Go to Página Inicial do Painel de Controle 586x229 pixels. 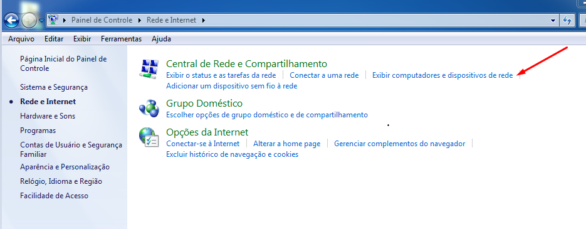(x=63, y=63)
